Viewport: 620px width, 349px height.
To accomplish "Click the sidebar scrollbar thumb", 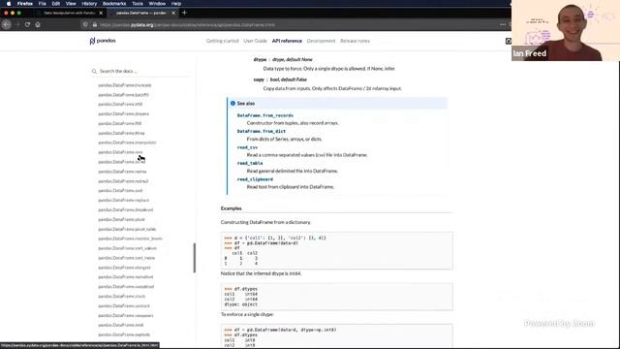I will pyautogui.click(x=194, y=258).
